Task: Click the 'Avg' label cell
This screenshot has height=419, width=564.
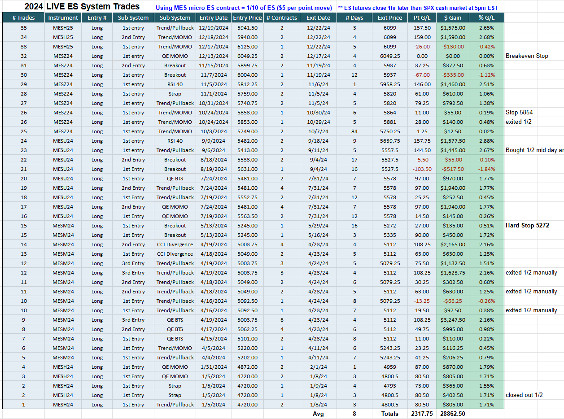Action: pos(318,414)
